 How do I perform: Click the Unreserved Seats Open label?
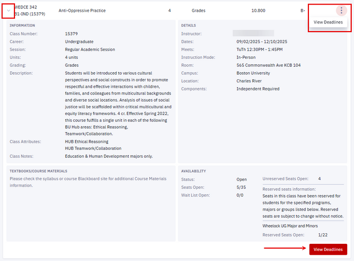pyautogui.click(x=285, y=179)
